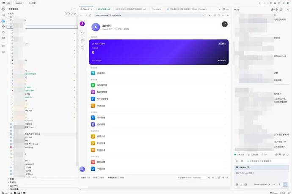Expand the npm 脚本 section
The width and height of the screenshot is (292, 194).
pos(14,189)
